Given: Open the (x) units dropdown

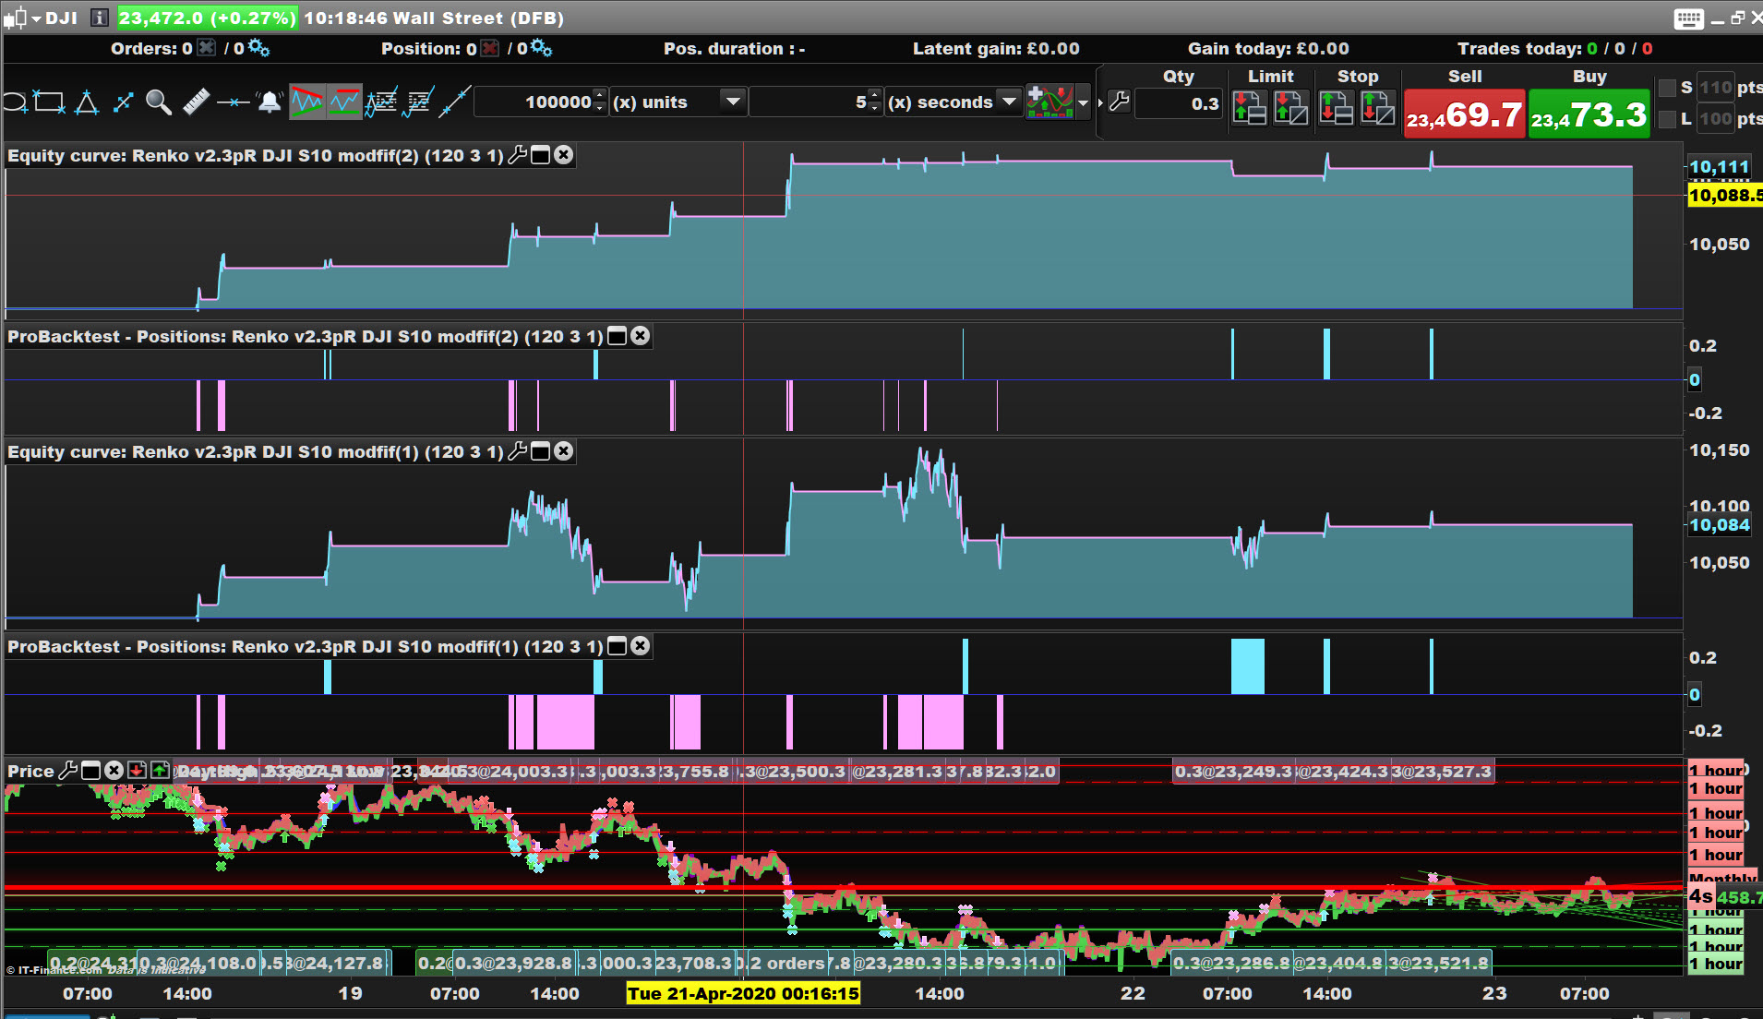Looking at the screenshot, I should [733, 102].
